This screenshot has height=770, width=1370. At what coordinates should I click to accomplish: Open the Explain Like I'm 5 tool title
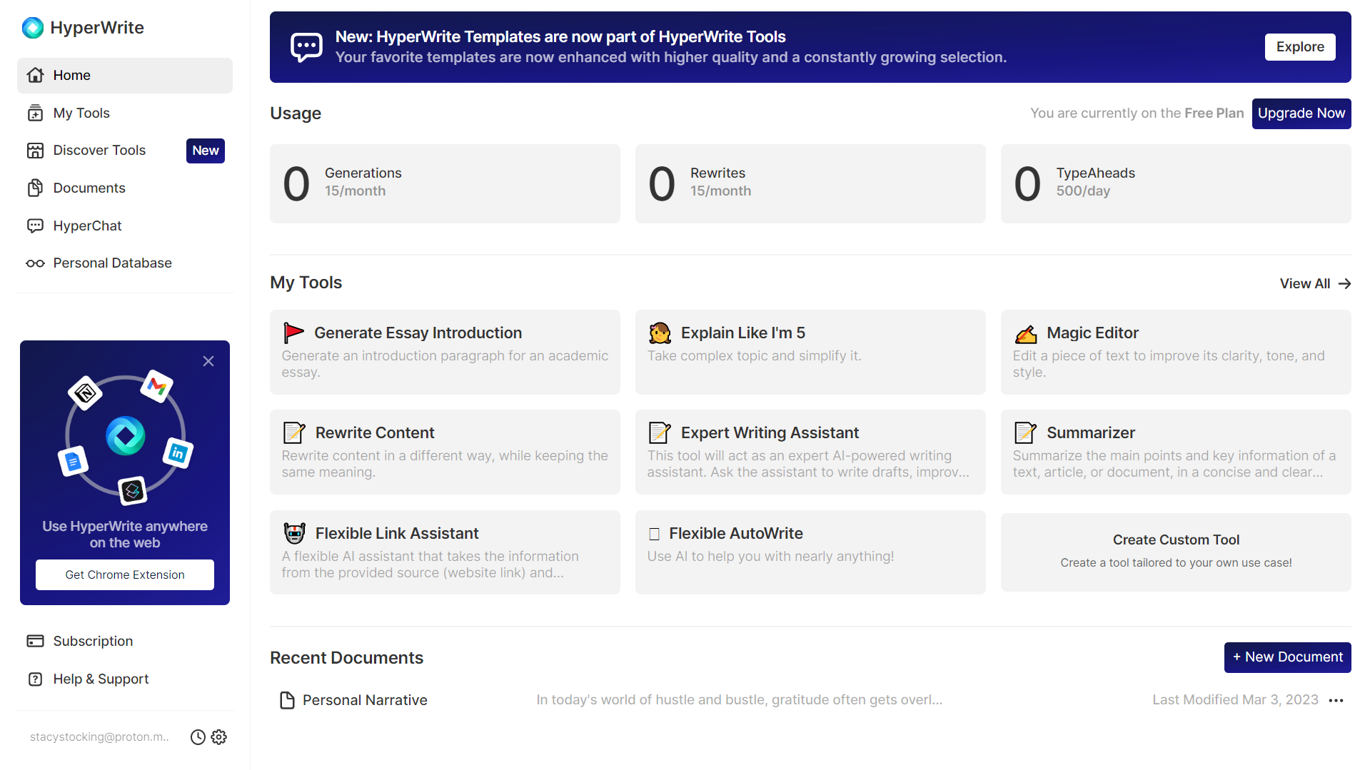(x=742, y=333)
